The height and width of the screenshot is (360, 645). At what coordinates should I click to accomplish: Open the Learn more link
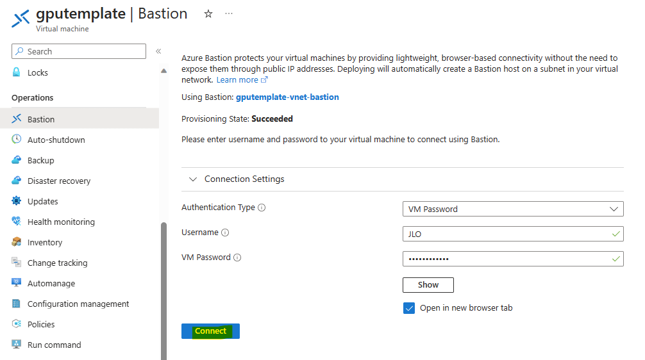(x=242, y=79)
